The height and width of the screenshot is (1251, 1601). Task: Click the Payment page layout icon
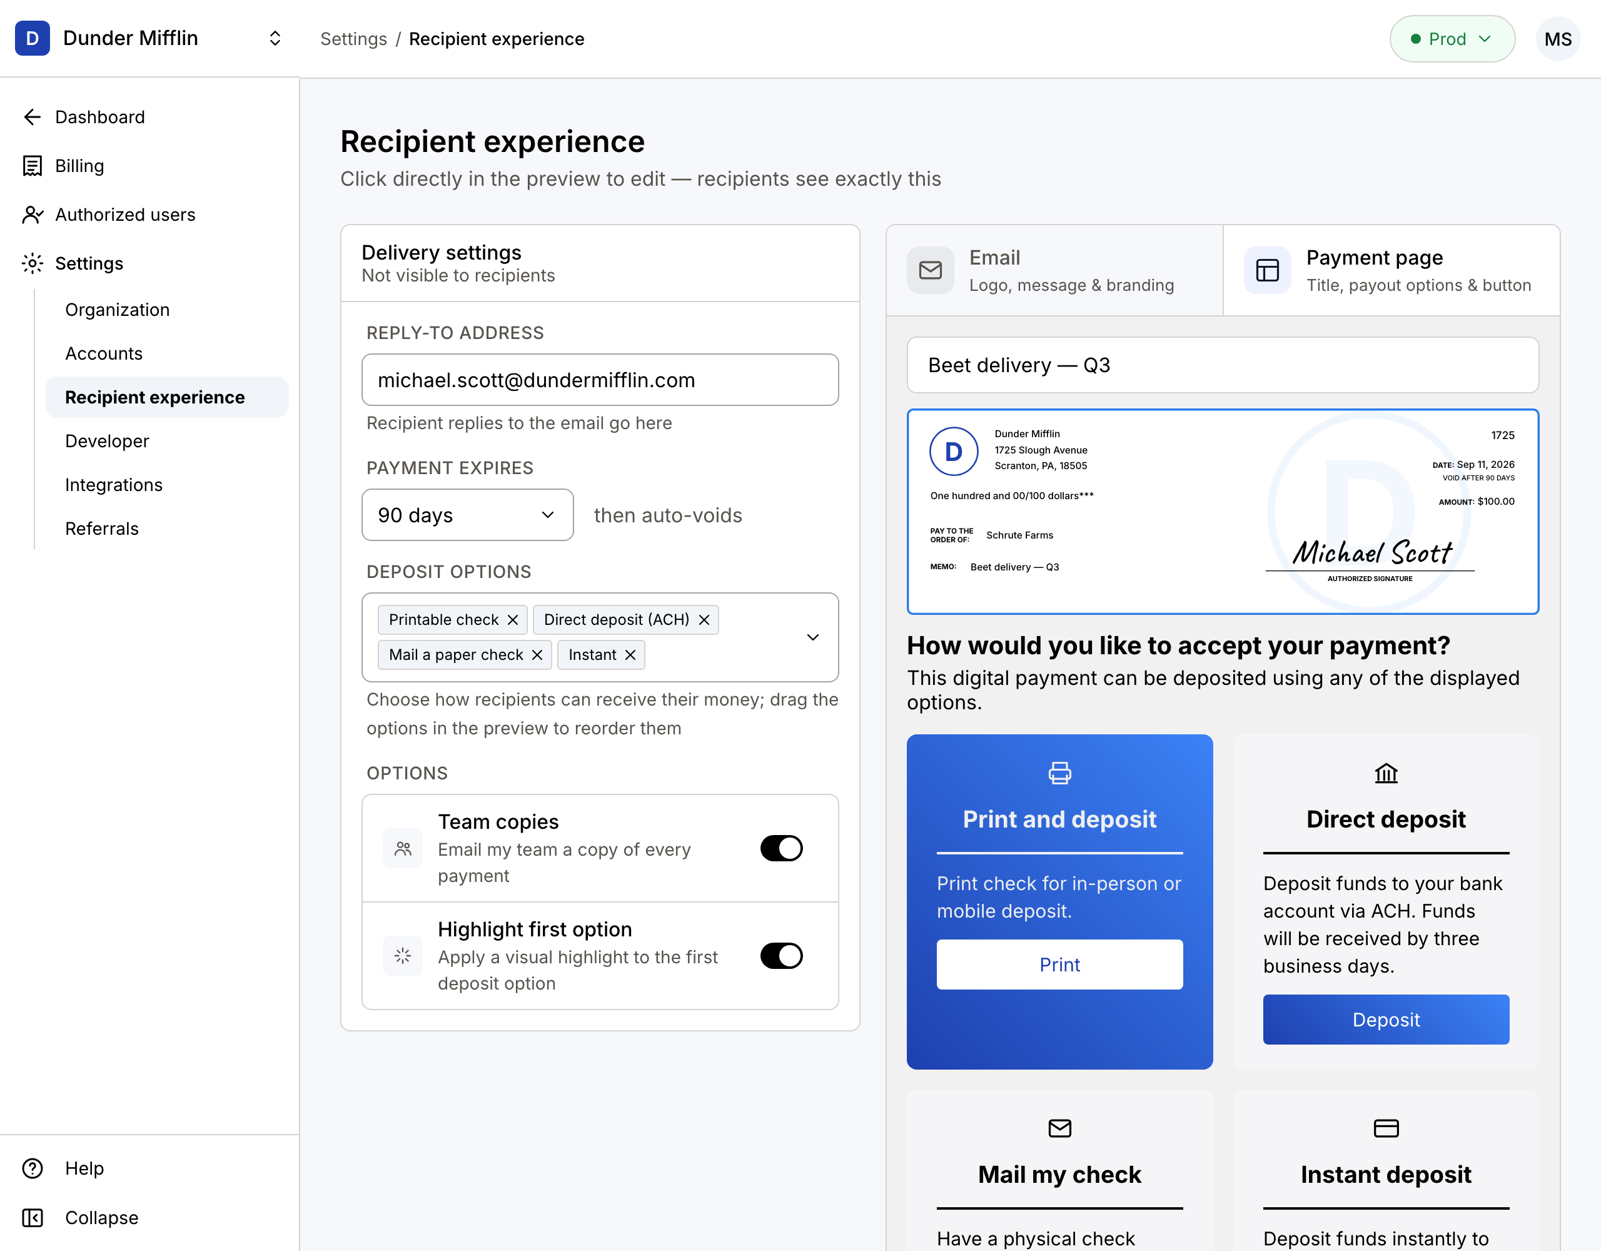click(x=1268, y=271)
